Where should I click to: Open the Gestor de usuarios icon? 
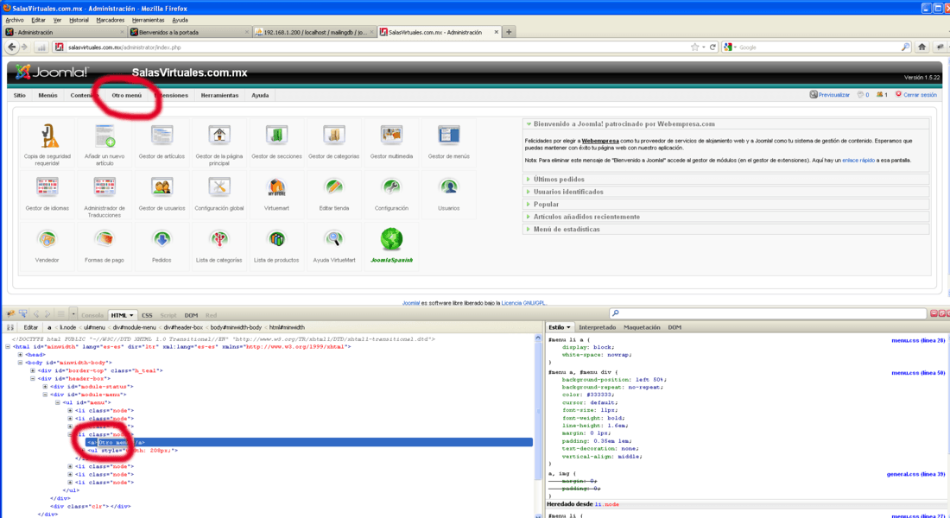point(161,186)
